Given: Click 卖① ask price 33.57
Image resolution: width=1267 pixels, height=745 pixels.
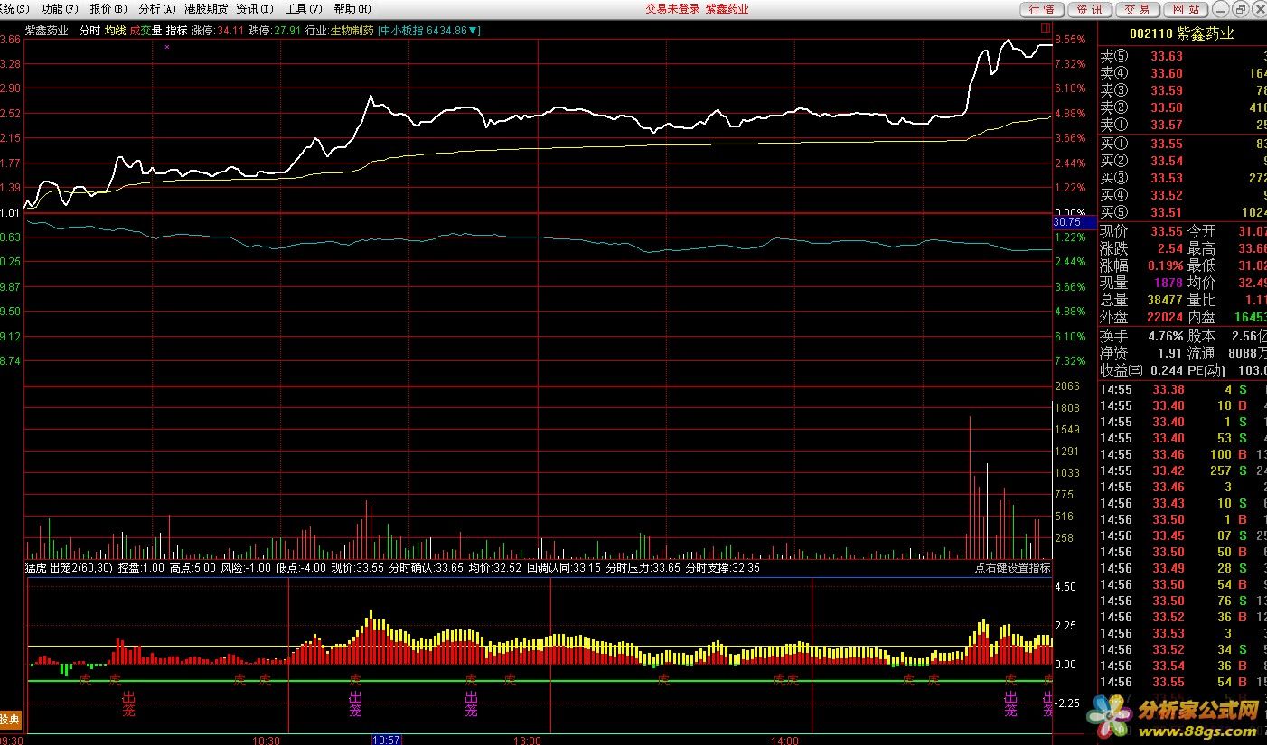Looking at the screenshot, I should point(1166,125).
